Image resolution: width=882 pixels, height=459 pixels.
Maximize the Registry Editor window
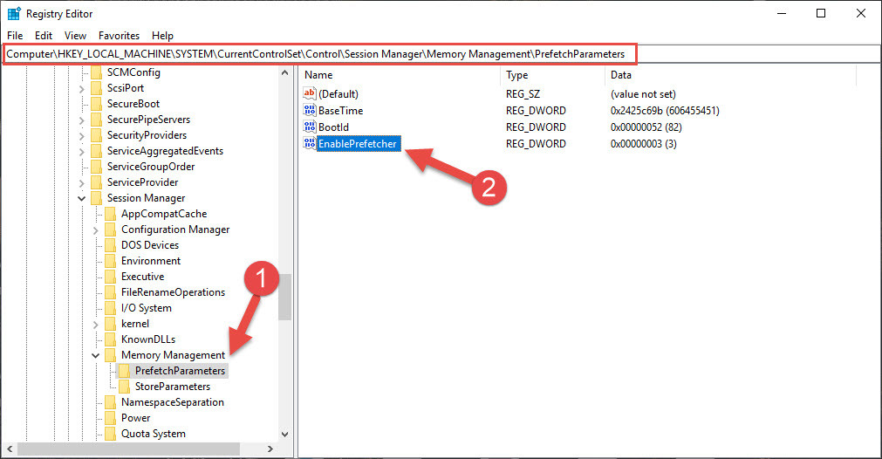821,13
